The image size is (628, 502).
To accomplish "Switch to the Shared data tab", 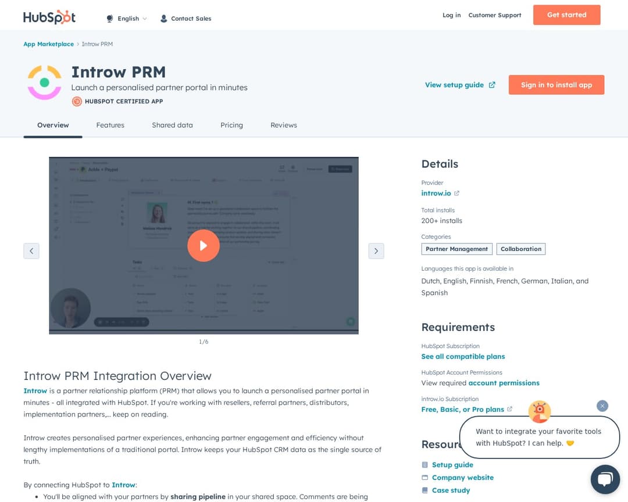I will 172,125.
